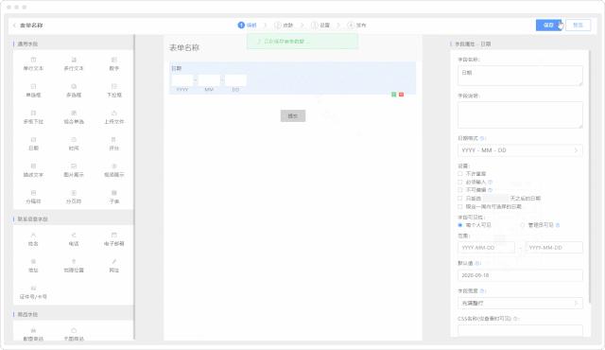Click red delete icon on date field
This screenshot has width=605, height=350.
pos(401,95)
